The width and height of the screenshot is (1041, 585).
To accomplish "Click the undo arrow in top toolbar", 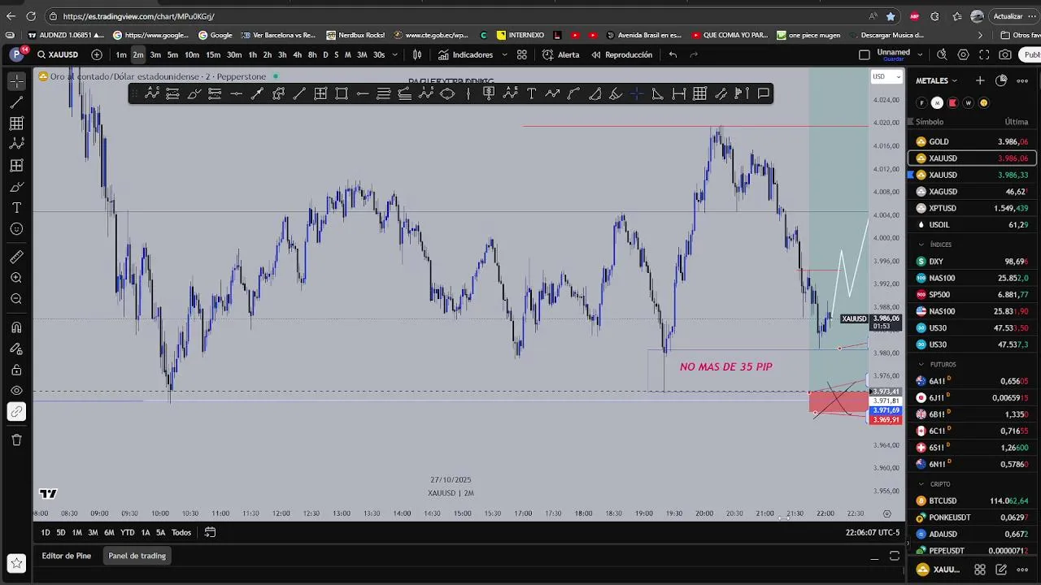I will [x=673, y=54].
